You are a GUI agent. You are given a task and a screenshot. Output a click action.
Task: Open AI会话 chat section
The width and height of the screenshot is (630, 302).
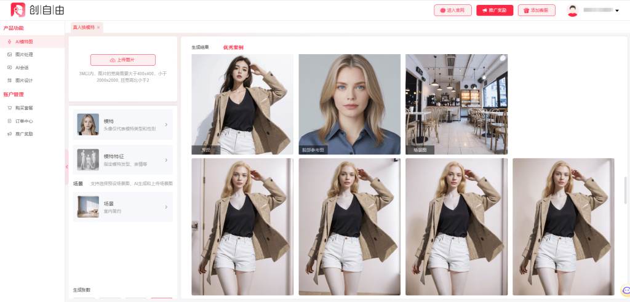point(22,67)
